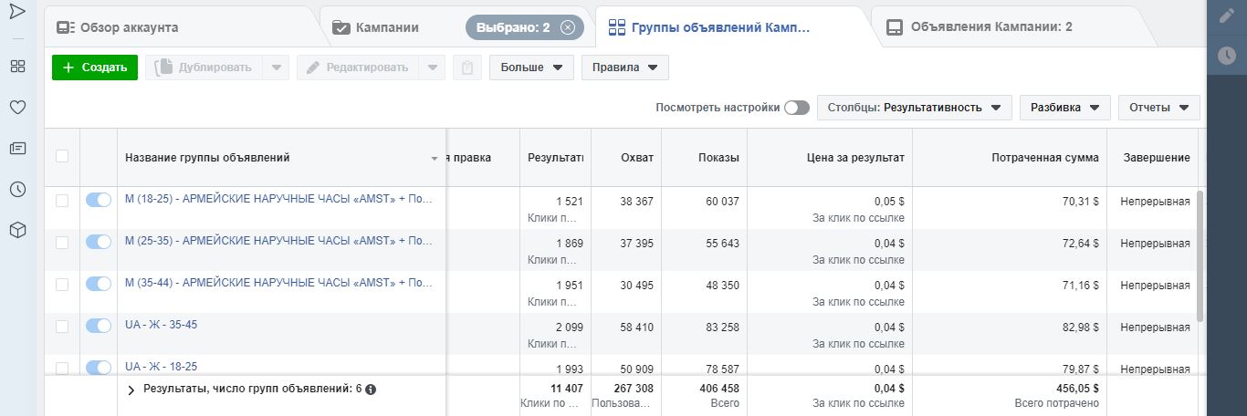Tick the checkbox for the М (35-44) row
The height and width of the screenshot is (416, 1247).
tap(62, 284)
